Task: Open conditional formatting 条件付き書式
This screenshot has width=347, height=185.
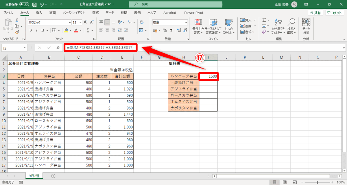Action: point(198,27)
